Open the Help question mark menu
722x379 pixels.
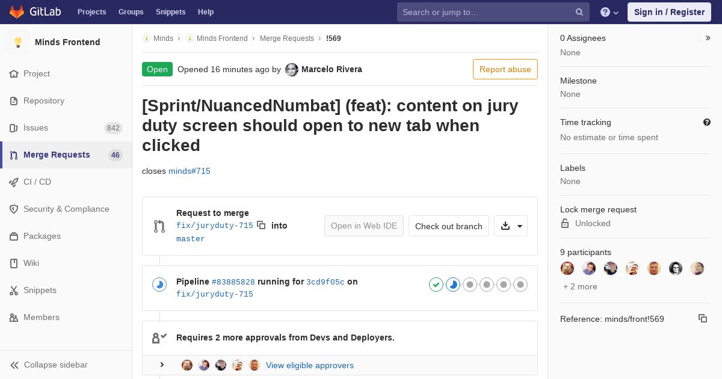pyautogui.click(x=609, y=12)
